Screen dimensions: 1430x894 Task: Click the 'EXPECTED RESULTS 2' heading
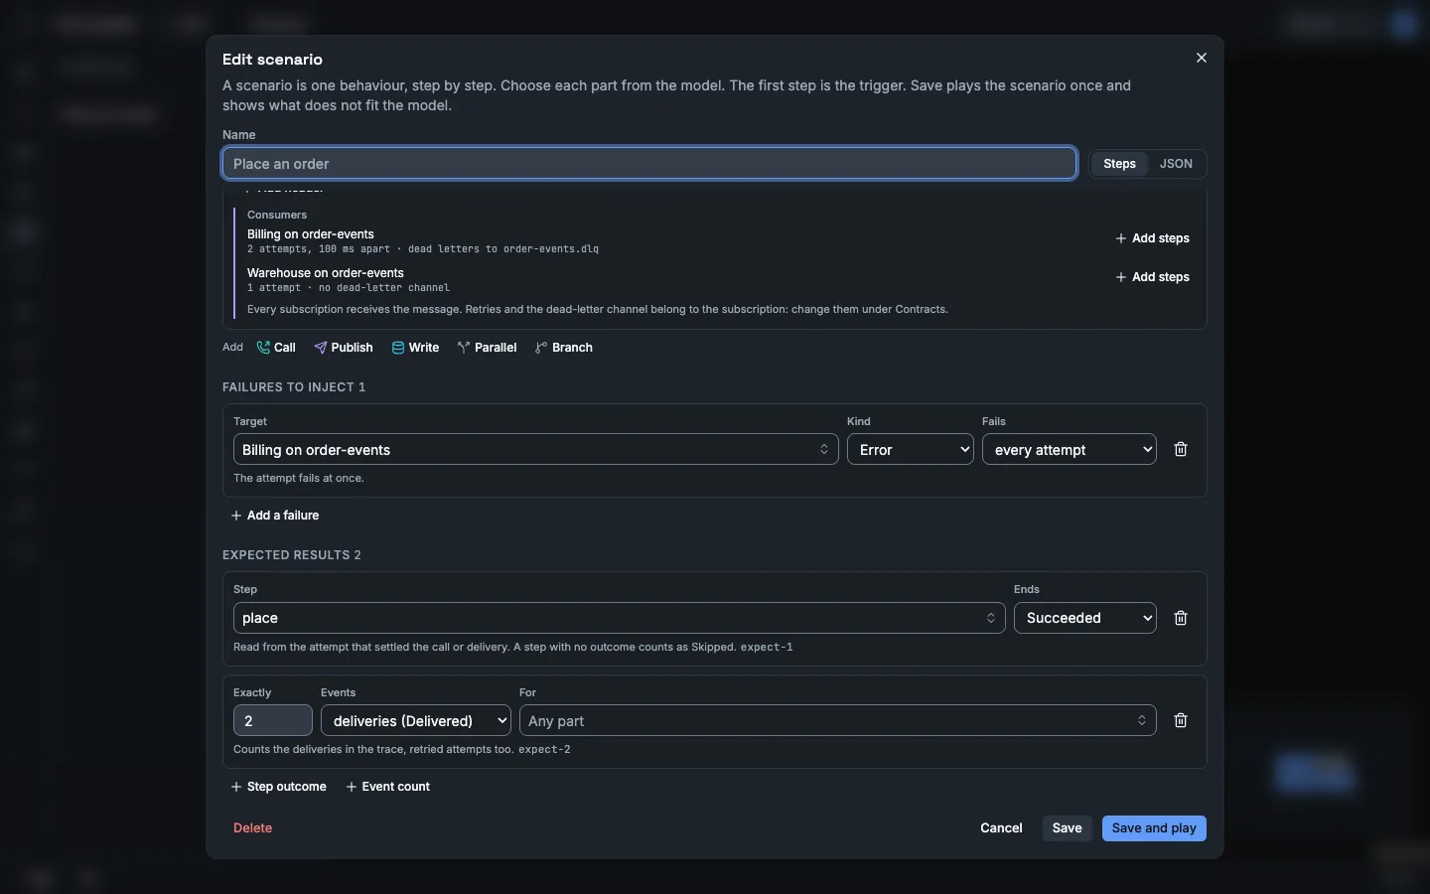(x=292, y=555)
